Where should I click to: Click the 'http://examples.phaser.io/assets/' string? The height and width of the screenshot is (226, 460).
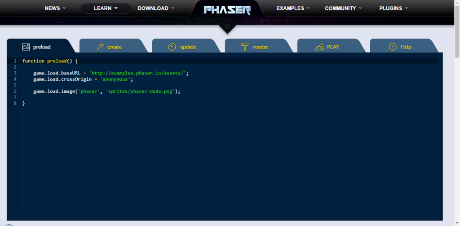pos(137,73)
